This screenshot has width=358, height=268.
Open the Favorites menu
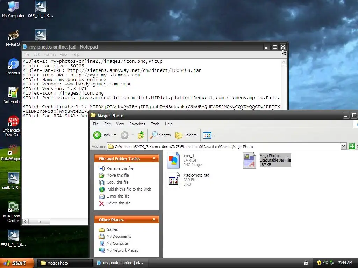pyautogui.click(x=137, y=124)
